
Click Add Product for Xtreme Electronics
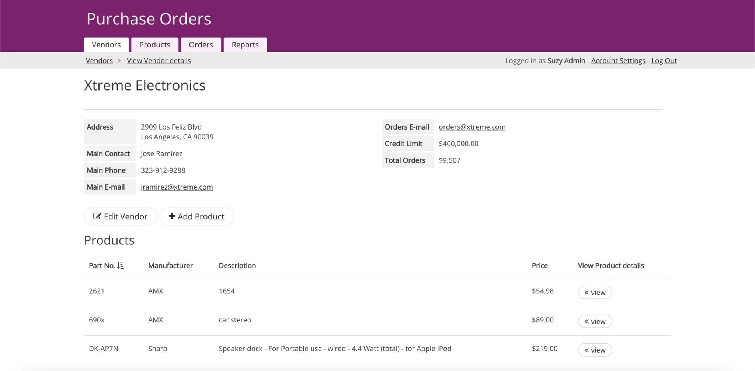pyautogui.click(x=196, y=216)
